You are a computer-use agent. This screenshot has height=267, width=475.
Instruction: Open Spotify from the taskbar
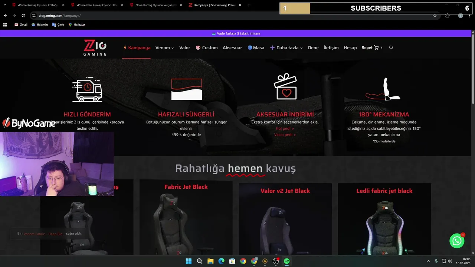[x=286, y=261]
